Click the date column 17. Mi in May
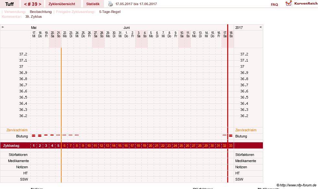The height and width of the screenshot is (189, 318). pos(34,34)
